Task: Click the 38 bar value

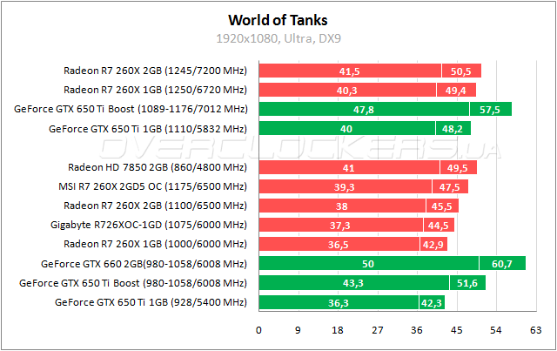Action: (342, 206)
